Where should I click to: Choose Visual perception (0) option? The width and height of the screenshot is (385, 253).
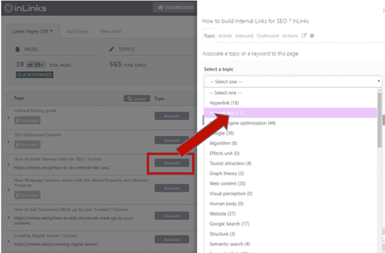pos(291,194)
